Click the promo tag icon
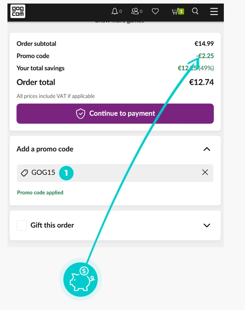The image size is (245, 310). [24, 173]
